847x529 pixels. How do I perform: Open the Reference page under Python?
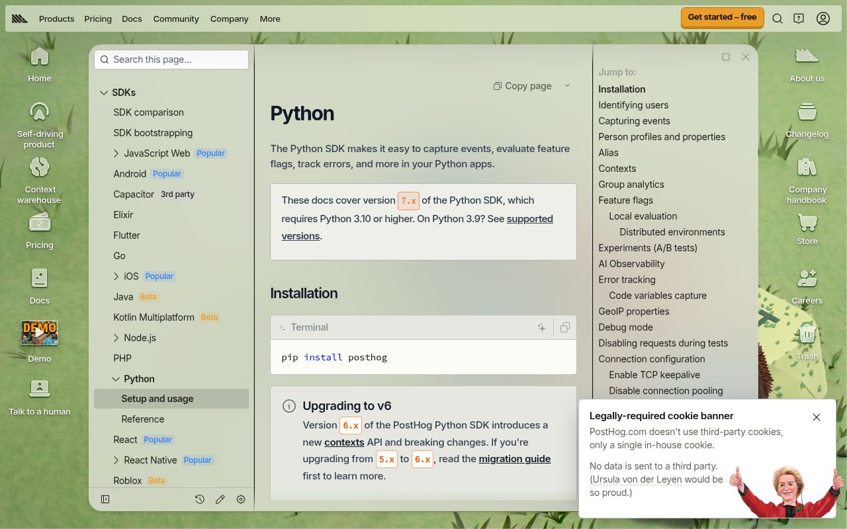pyautogui.click(x=143, y=419)
